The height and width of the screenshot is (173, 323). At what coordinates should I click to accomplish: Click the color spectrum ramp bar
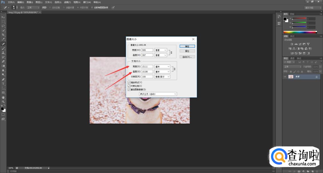pos(300,32)
